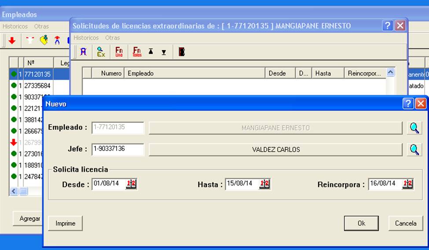Click the Fn Todos toolbar icon
Image resolution: width=429 pixels, height=250 pixels.
137,52
